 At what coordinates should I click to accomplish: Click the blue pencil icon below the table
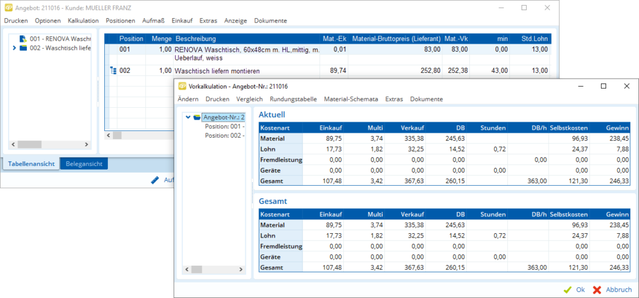point(155,180)
